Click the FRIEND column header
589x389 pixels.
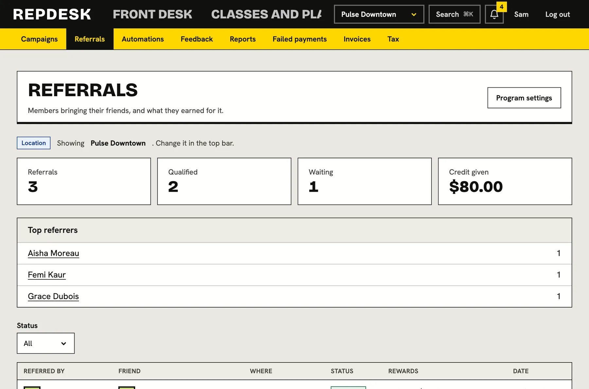click(x=130, y=371)
